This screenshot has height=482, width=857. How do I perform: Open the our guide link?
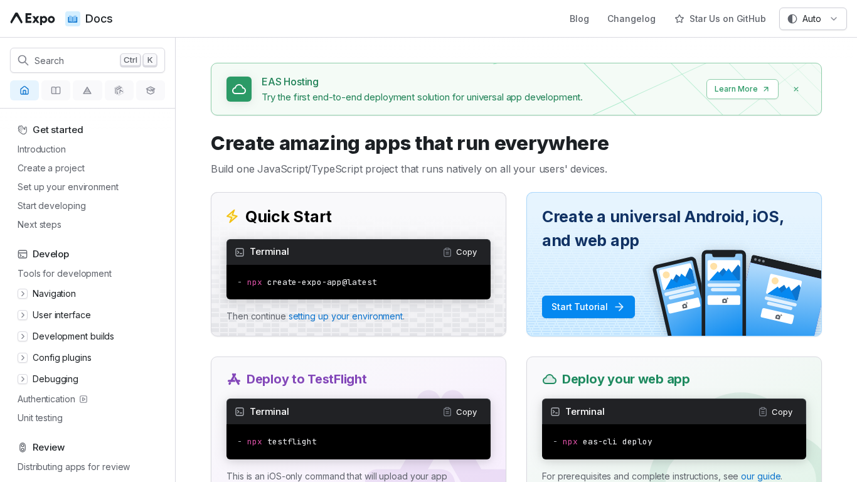point(760,476)
